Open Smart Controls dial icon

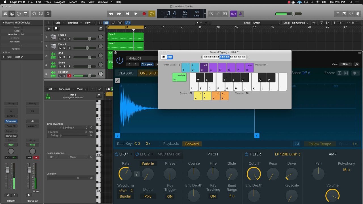34,14
